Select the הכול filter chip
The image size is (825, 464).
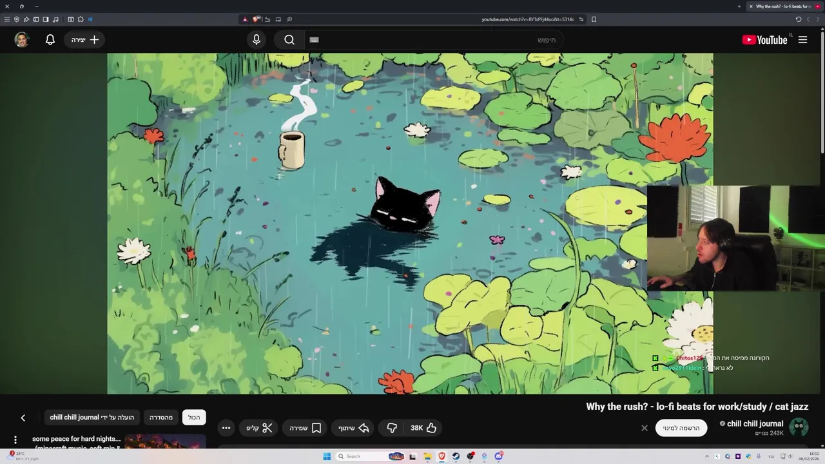pyautogui.click(x=194, y=418)
